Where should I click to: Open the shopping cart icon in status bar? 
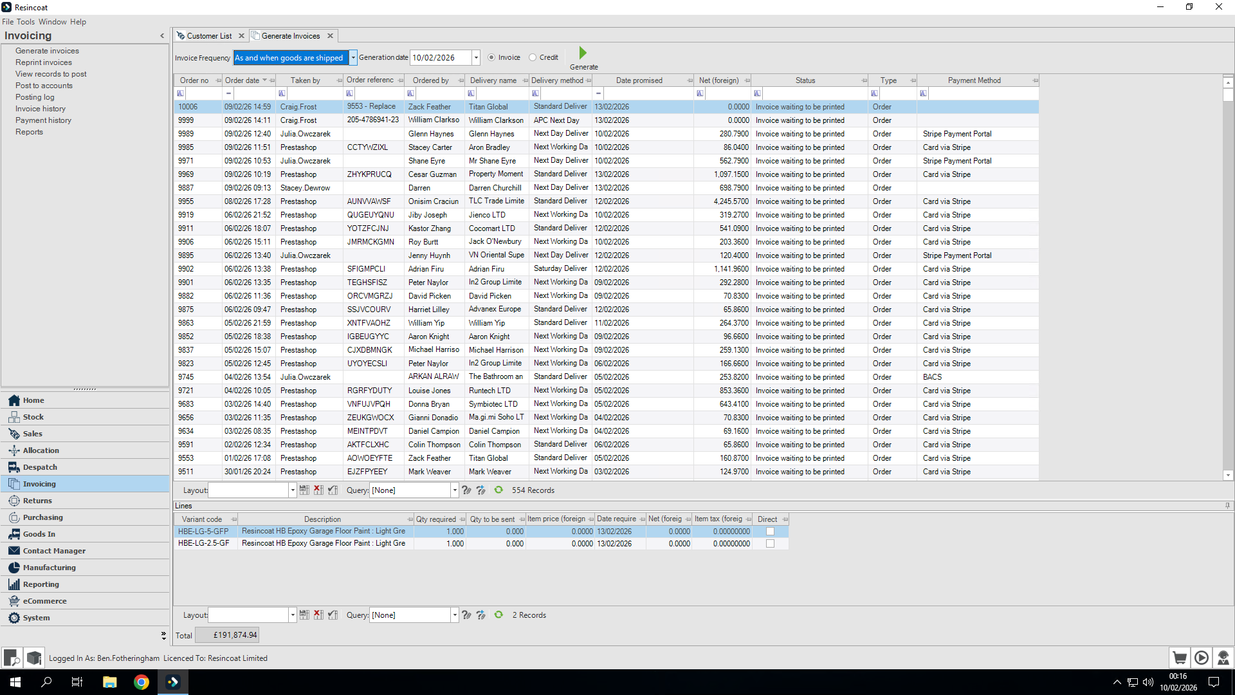1180,658
